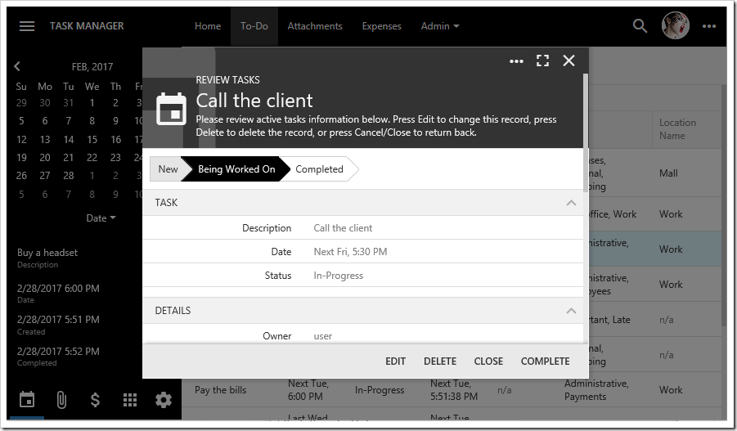Click the 2/28/2017 5:52 PM completed entry
Viewport: 737px width, 431px height.
58,352
